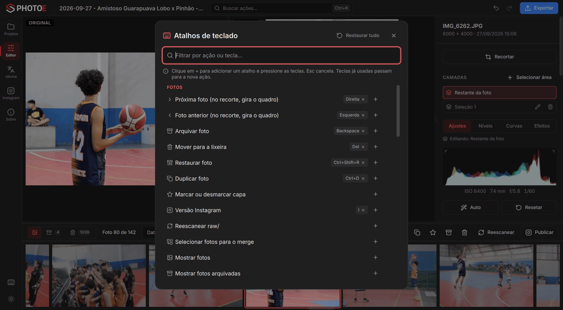This screenshot has height=310, width=563.
Task: Click the star icon in bottom toolbar
Action: point(433,232)
